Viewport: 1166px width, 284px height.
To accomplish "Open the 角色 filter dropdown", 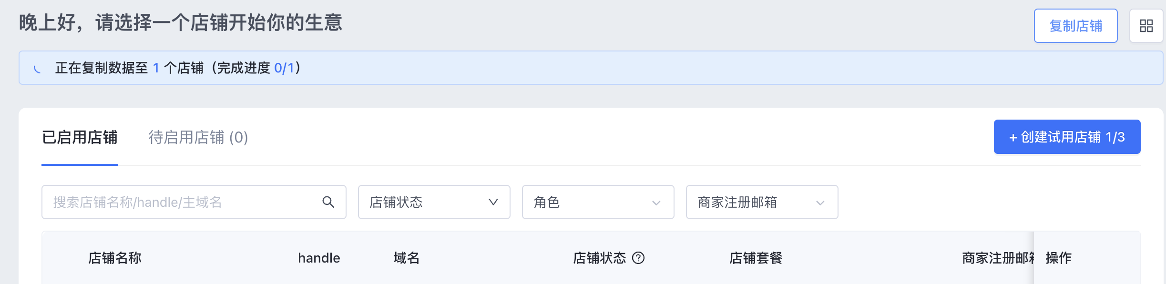I will point(598,202).
